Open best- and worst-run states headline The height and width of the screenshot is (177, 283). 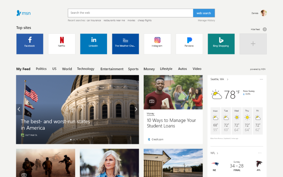click(55, 124)
